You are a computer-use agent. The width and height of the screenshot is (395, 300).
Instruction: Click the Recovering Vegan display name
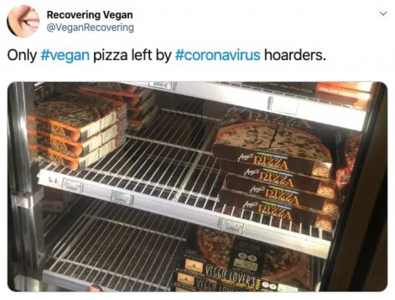(x=90, y=15)
